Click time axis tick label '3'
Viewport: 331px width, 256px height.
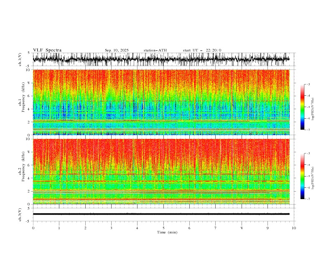(x=111, y=228)
